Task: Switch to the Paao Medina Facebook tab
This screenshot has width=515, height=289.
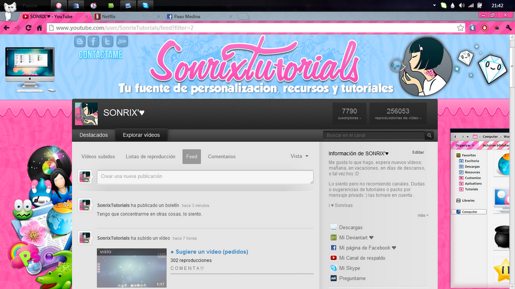Action: pos(199,17)
